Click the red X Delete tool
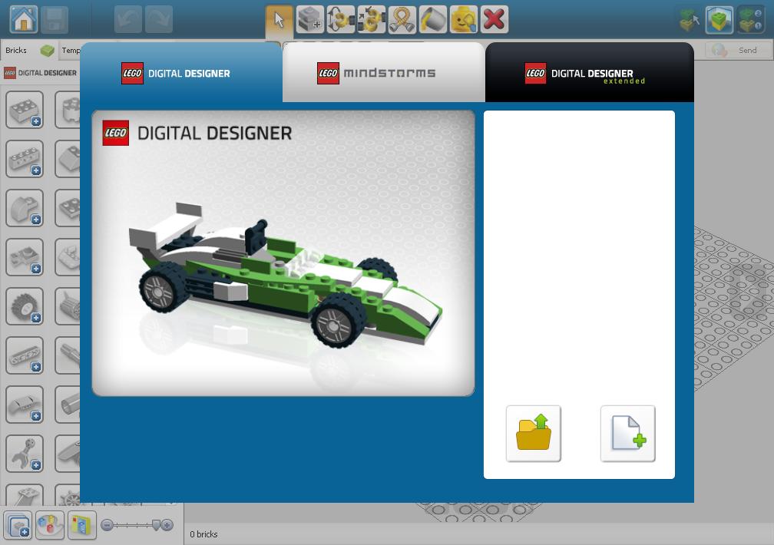774x545 pixels. tap(495, 19)
